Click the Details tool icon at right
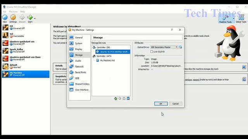The image size is (248, 139). pyautogui.click(x=244, y=67)
